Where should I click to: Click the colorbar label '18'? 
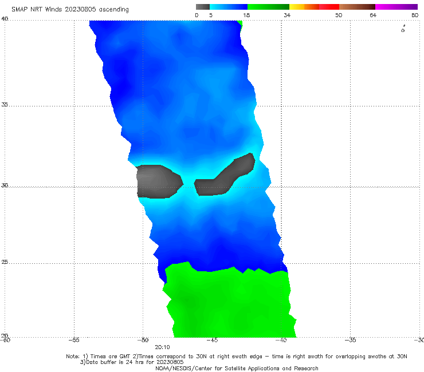(x=246, y=15)
